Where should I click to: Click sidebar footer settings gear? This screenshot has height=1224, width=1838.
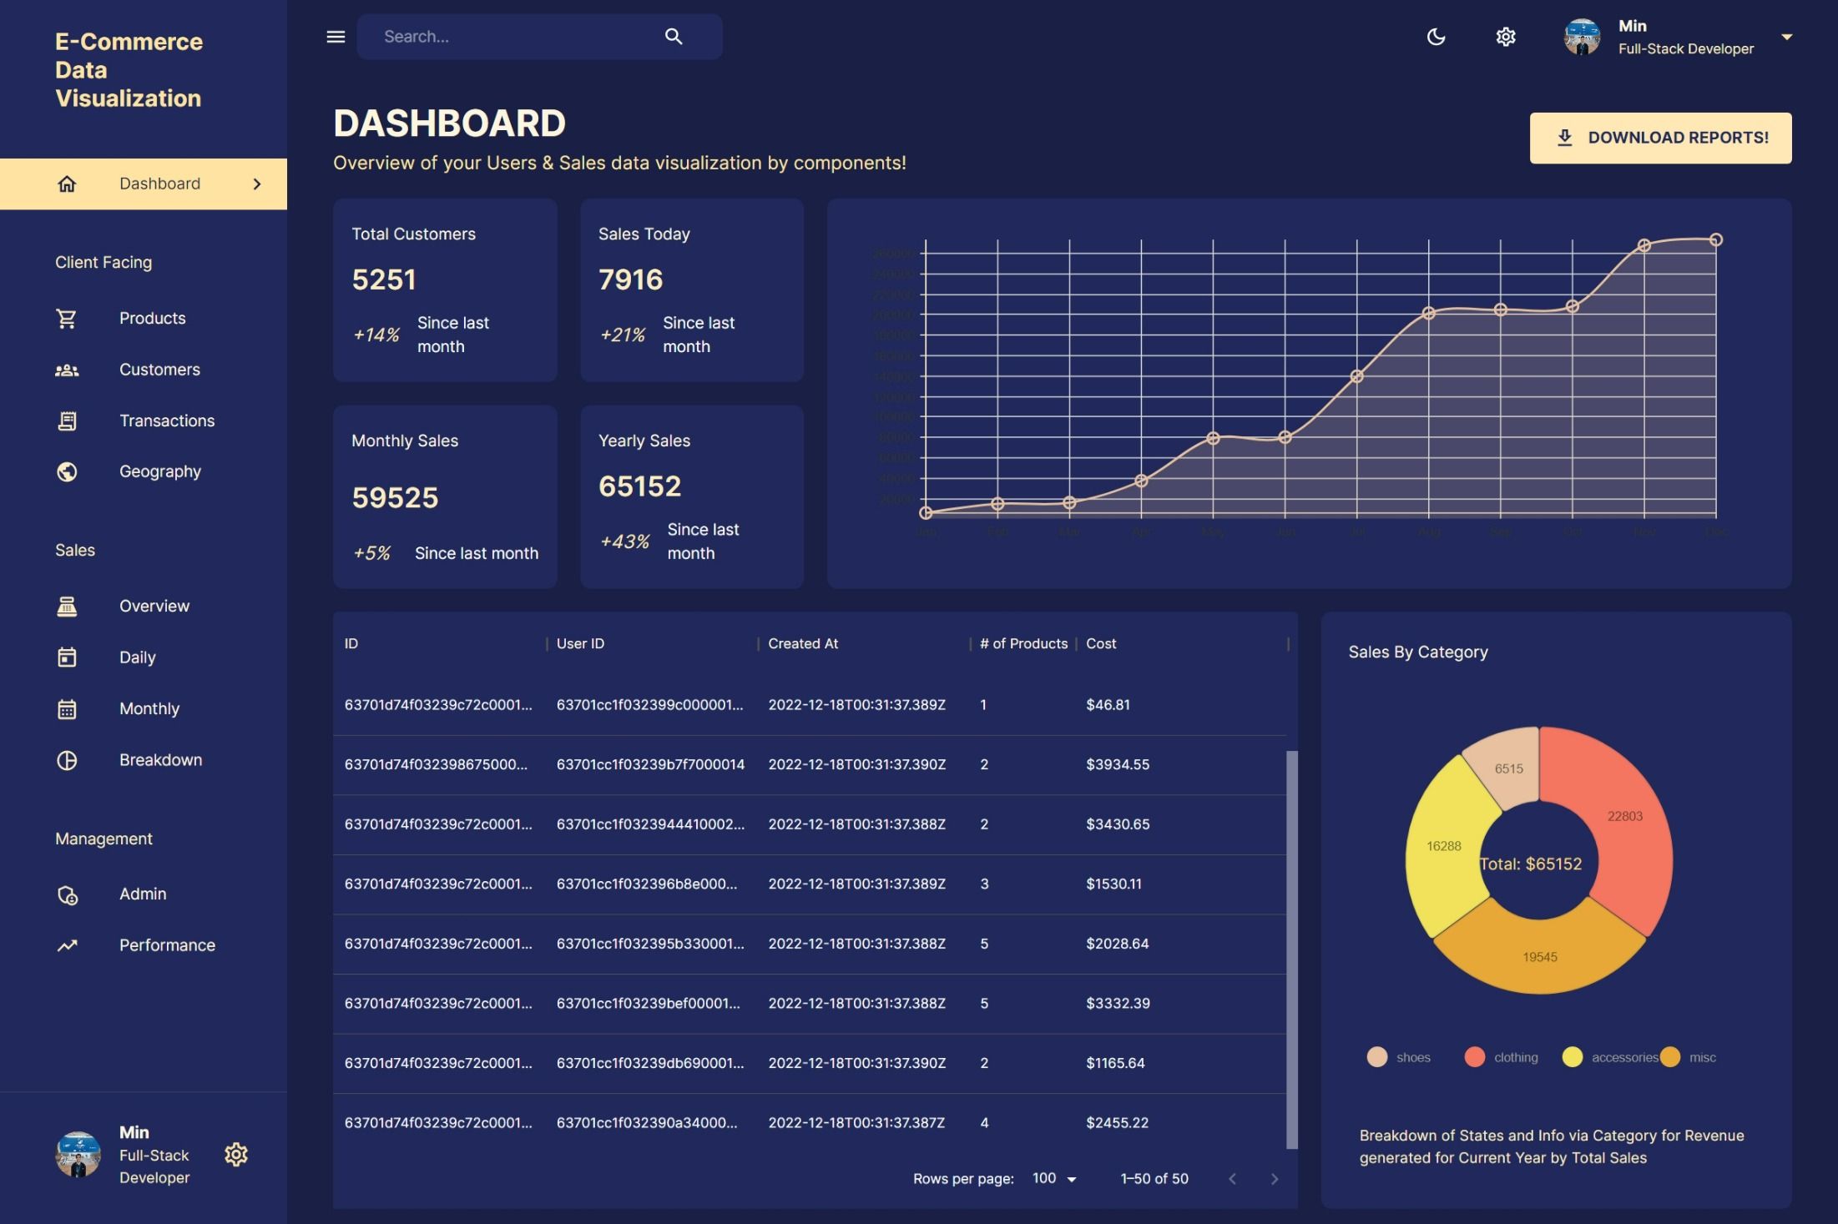(236, 1155)
